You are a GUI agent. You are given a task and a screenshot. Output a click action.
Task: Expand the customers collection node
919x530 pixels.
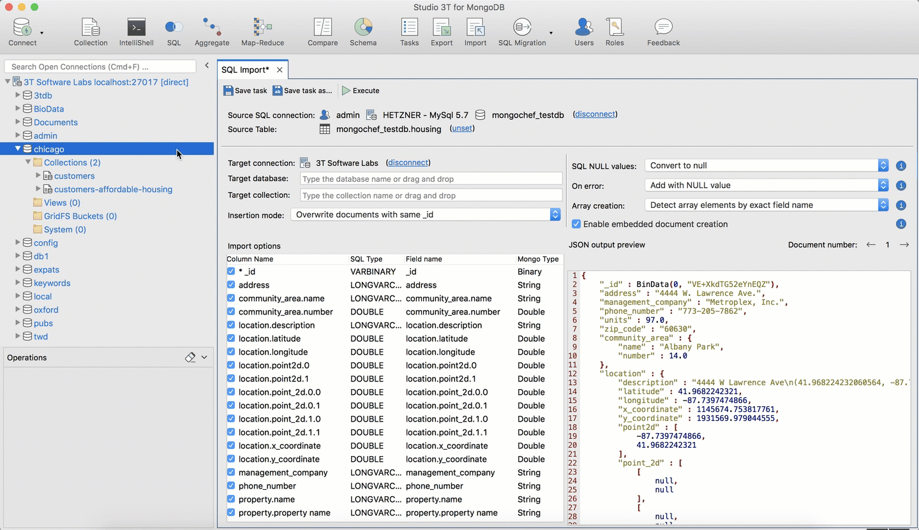(x=38, y=175)
